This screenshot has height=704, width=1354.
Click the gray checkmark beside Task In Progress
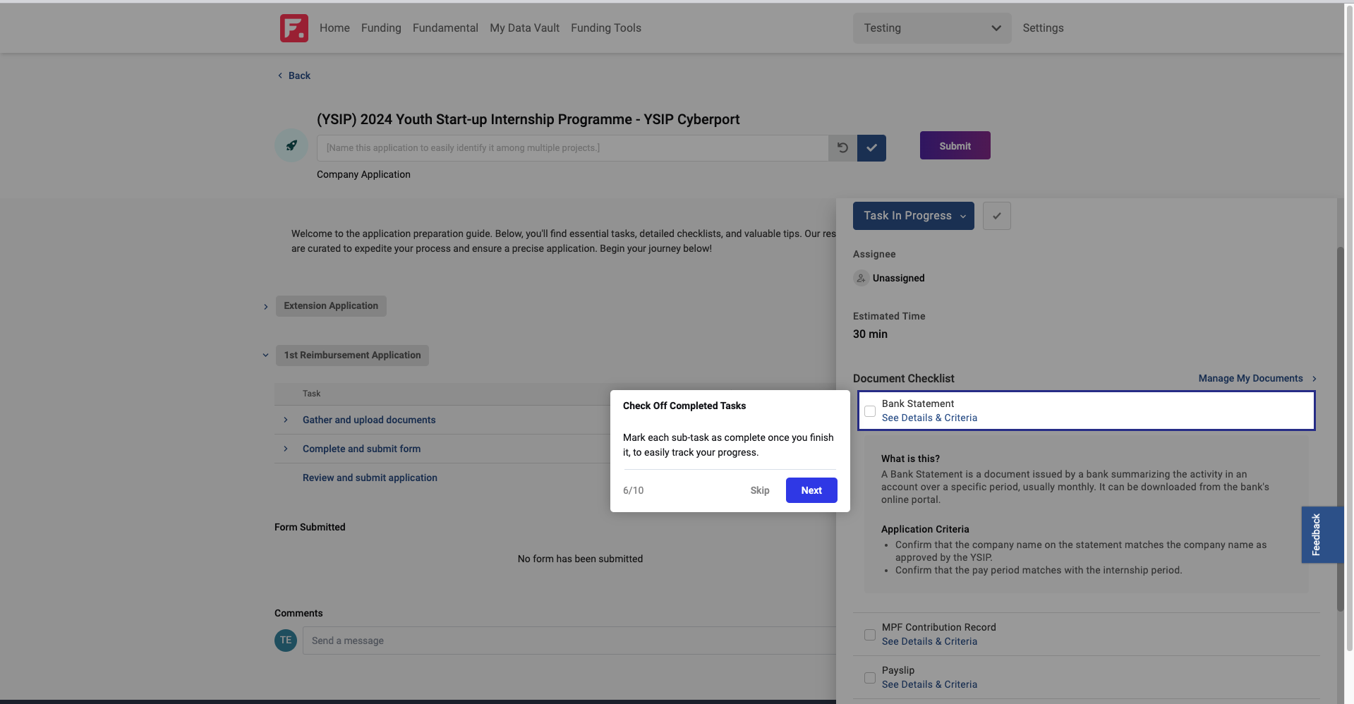996,216
